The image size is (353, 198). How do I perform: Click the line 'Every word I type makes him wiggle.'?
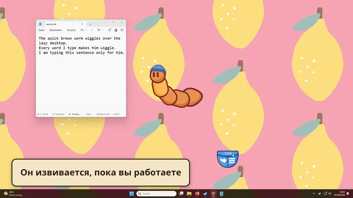pyautogui.click(x=77, y=48)
